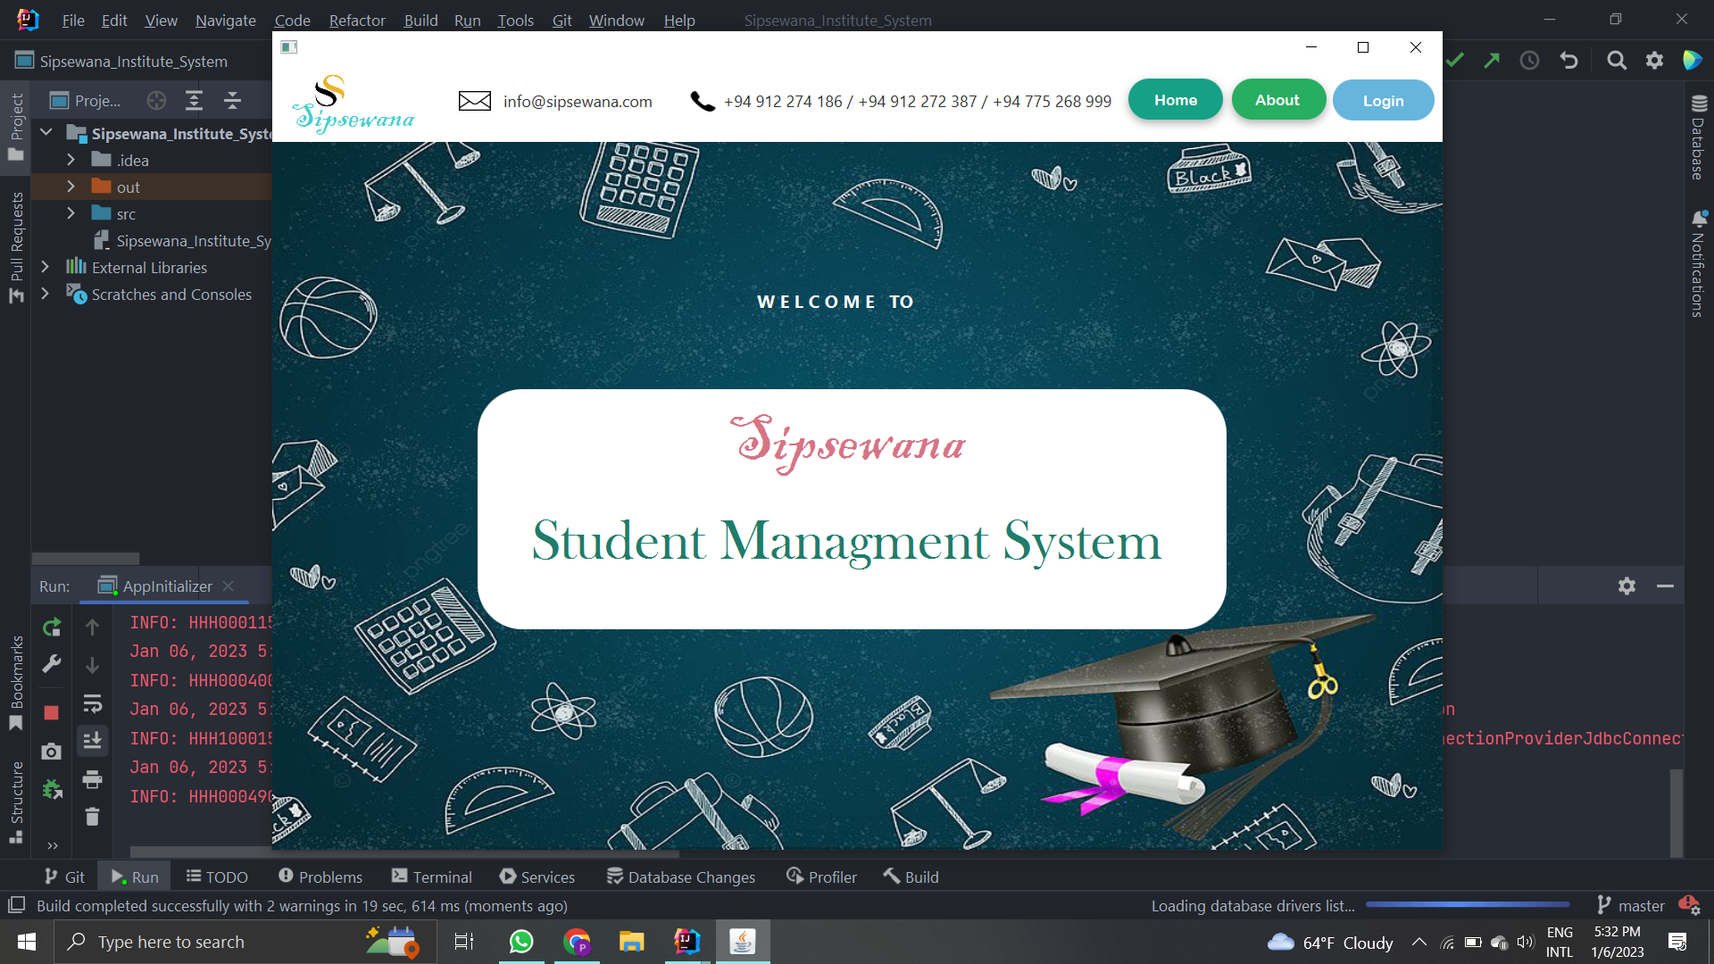Viewport: 1714px width, 964px height.
Task: Toggle soft-wrap in run console
Action: pyautogui.click(x=92, y=703)
